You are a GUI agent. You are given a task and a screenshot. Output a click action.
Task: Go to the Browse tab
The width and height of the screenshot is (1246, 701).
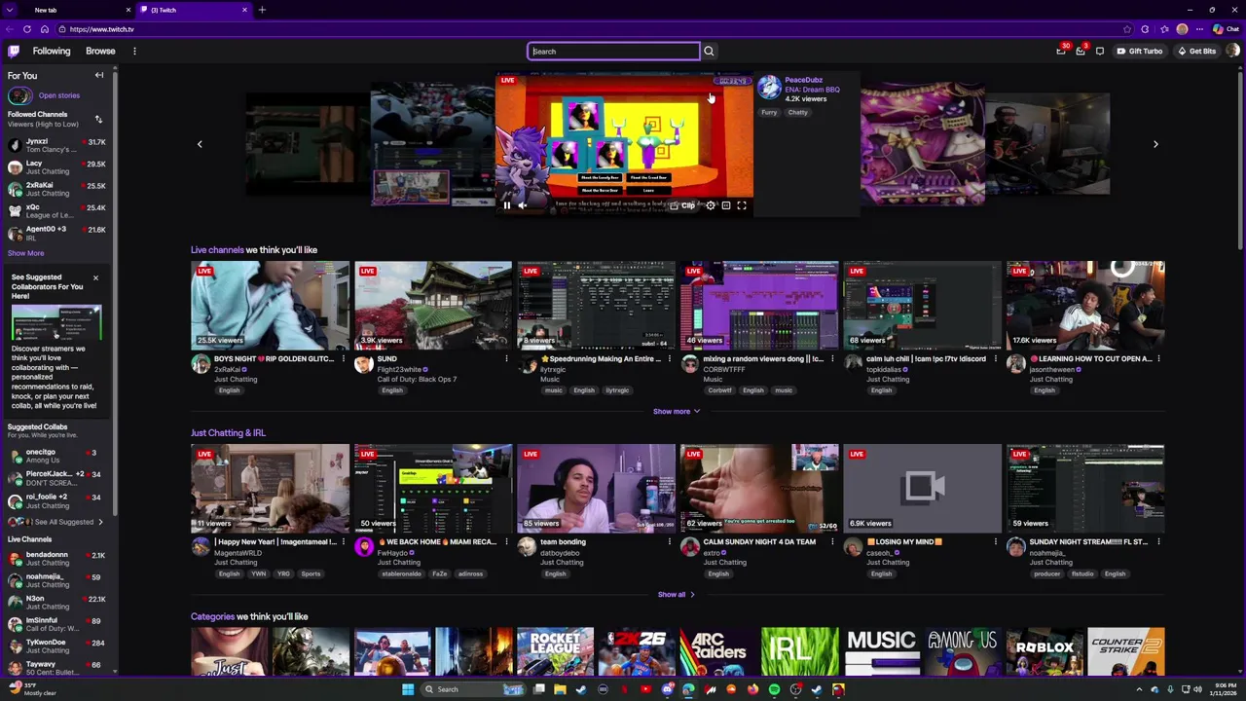click(x=100, y=51)
